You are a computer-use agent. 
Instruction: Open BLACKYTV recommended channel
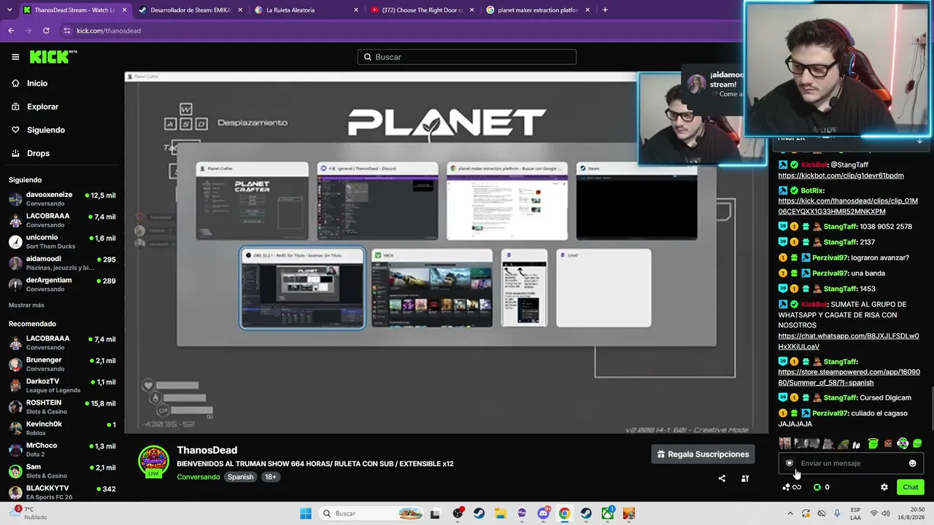coord(61,492)
